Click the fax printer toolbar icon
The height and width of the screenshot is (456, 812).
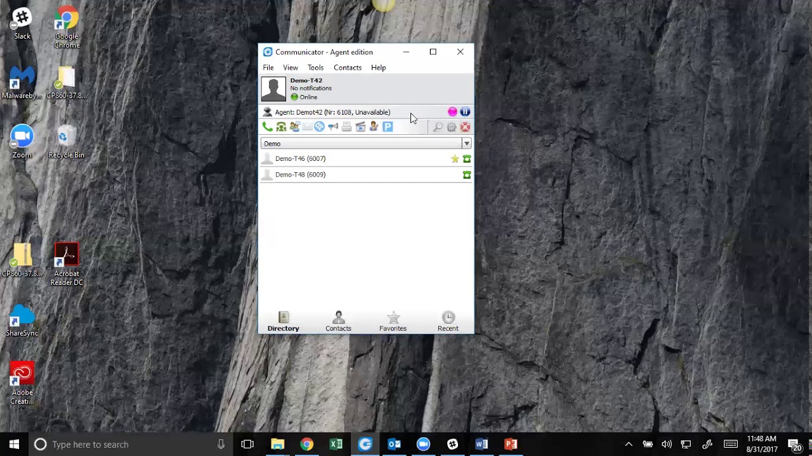346,127
